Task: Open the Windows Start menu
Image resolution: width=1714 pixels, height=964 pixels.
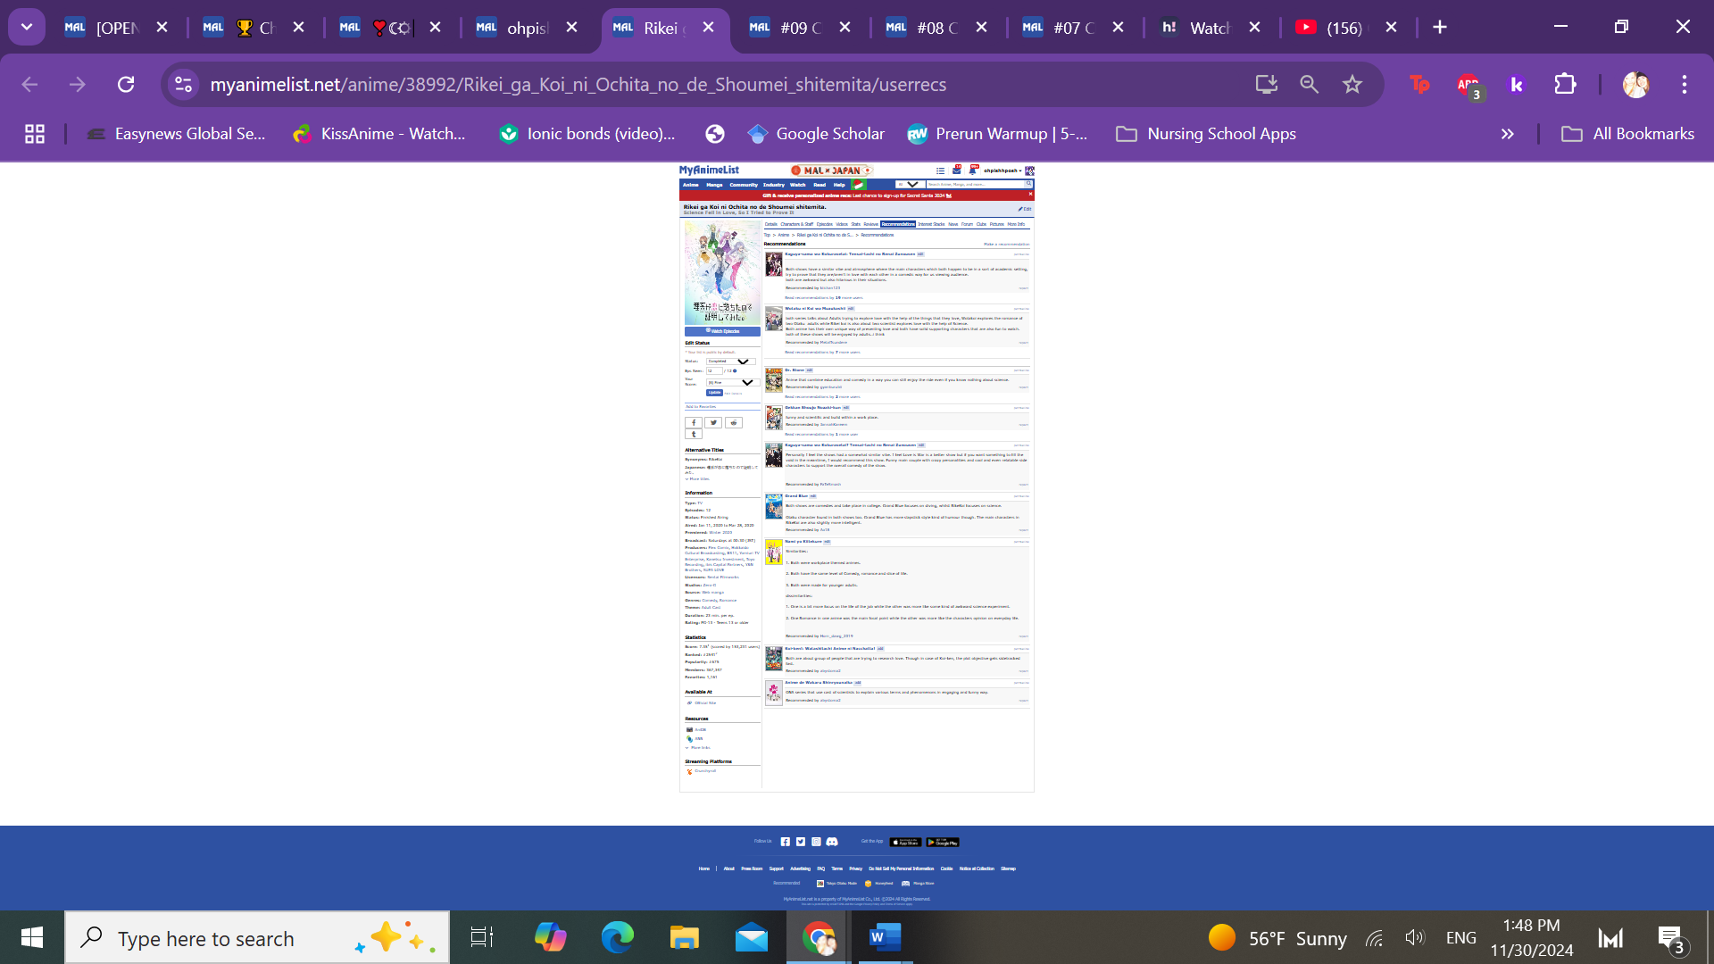Action: point(32,937)
